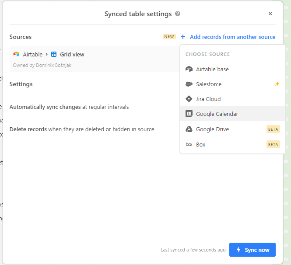Image resolution: width=291 pixels, height=265 pixels.
Task: Click the plus icon to add source
Action: coord(183,37)
